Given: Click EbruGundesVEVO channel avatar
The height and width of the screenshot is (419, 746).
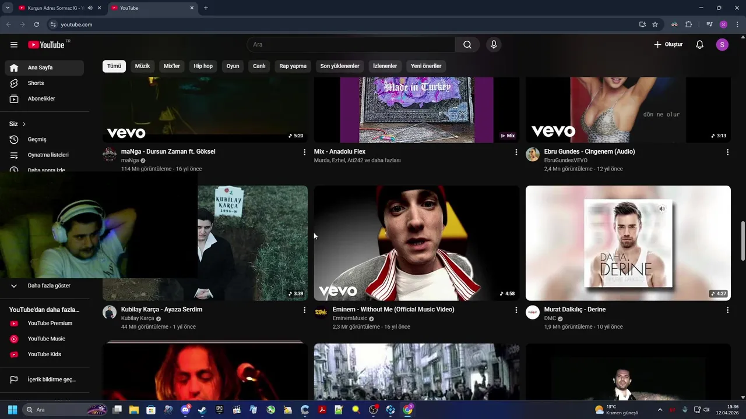Looking at the screenshot, I should point(533,154).
